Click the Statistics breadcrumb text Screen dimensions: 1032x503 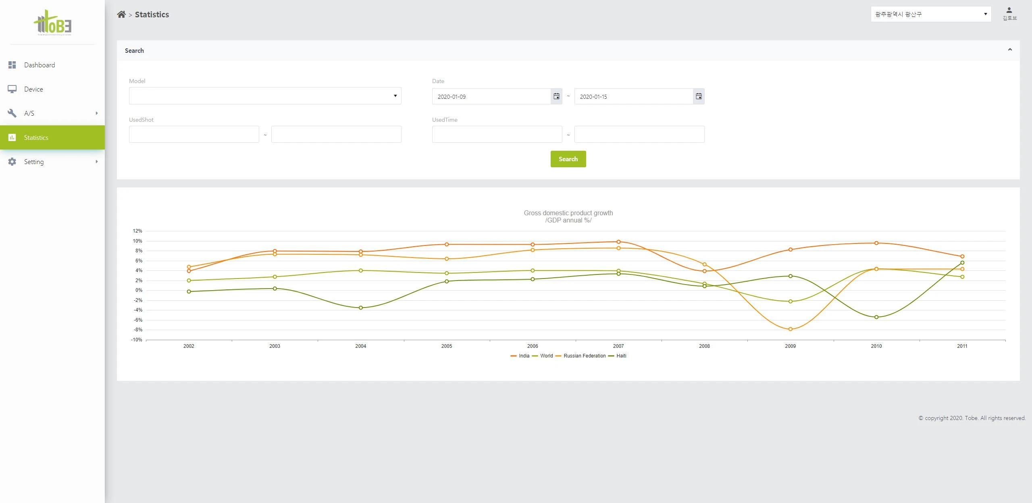[152, 15]
